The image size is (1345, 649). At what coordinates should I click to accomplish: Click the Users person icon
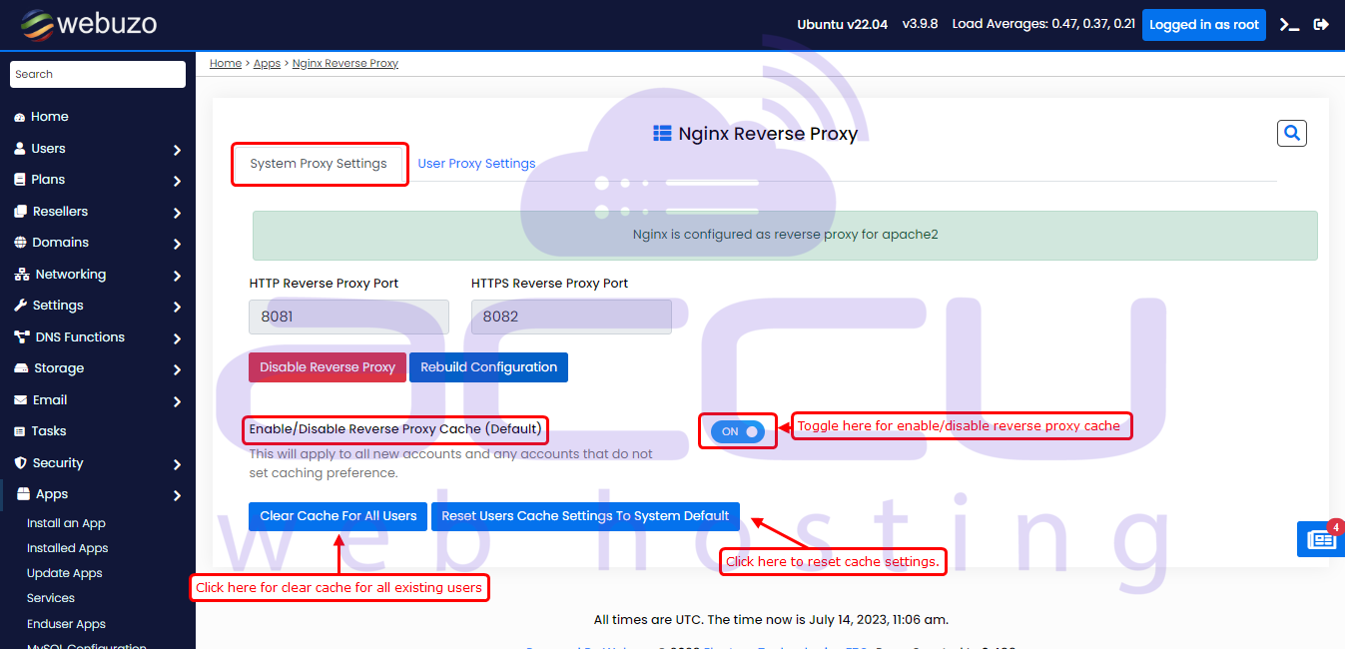pos(20,149)
